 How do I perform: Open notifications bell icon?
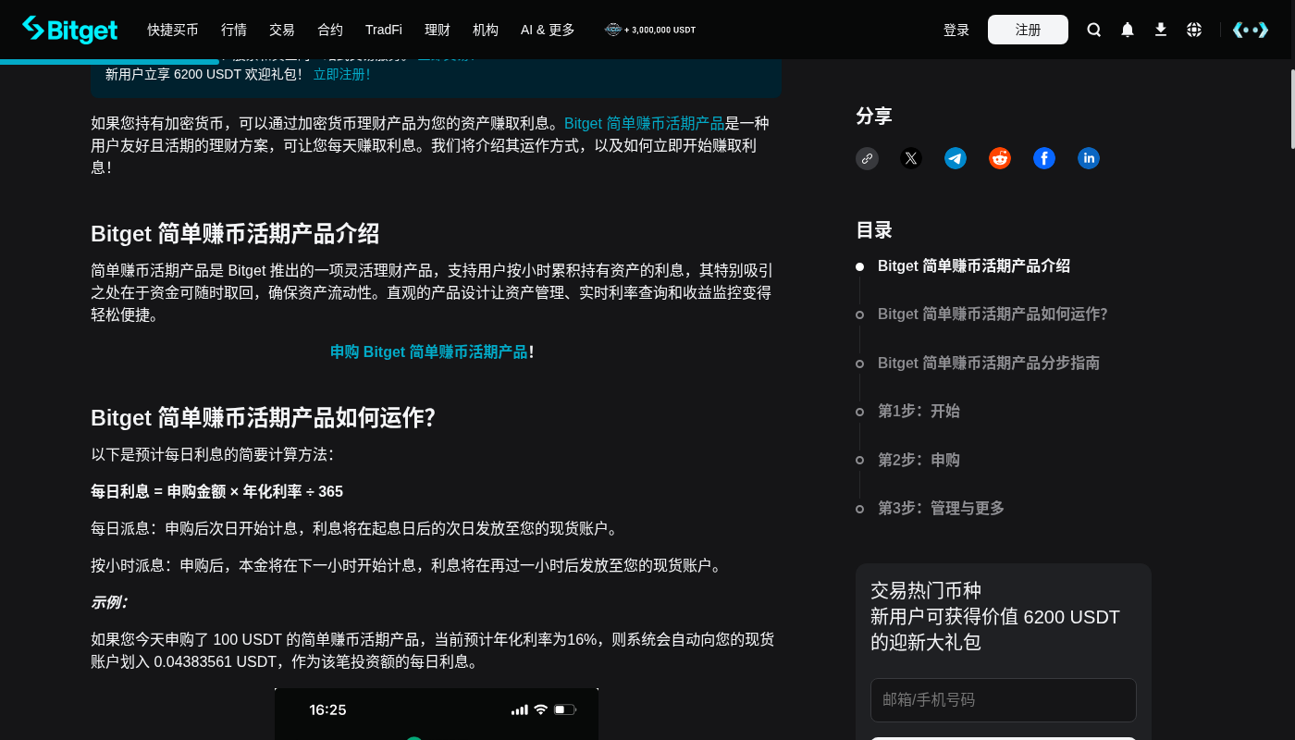[1128, 30]
